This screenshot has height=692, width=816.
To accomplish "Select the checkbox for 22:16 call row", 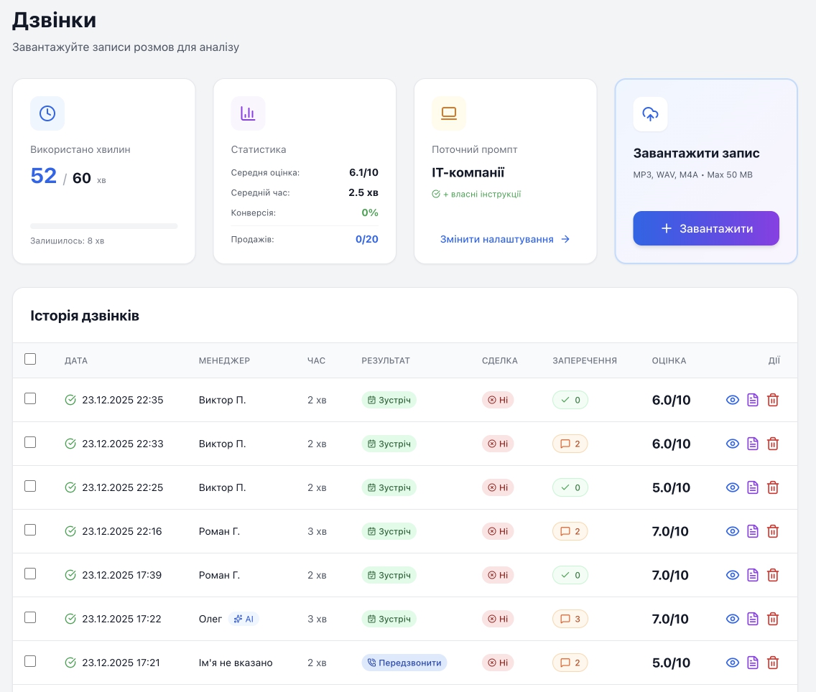I will coord(30,530).
